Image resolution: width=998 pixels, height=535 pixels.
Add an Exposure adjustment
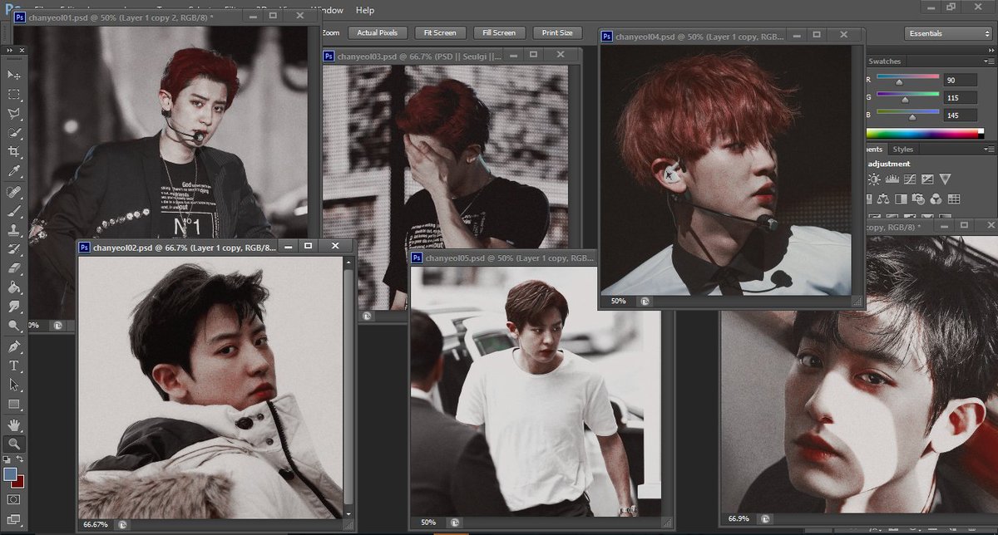(x=927, y=179)
